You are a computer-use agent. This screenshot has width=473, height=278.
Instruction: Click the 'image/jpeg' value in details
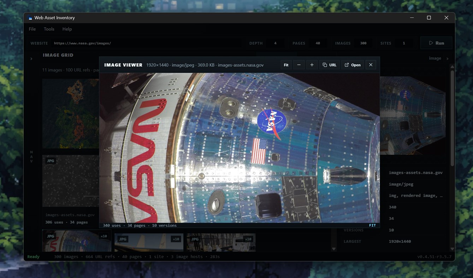[401, 184]
